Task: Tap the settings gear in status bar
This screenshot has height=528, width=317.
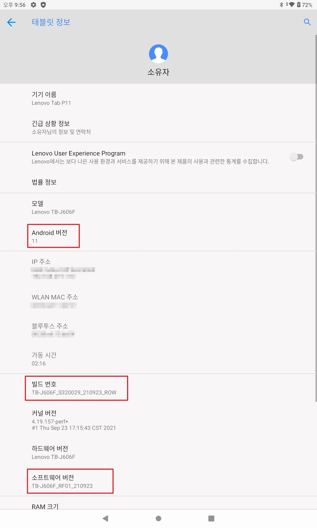Action: (x=33, y=5)
